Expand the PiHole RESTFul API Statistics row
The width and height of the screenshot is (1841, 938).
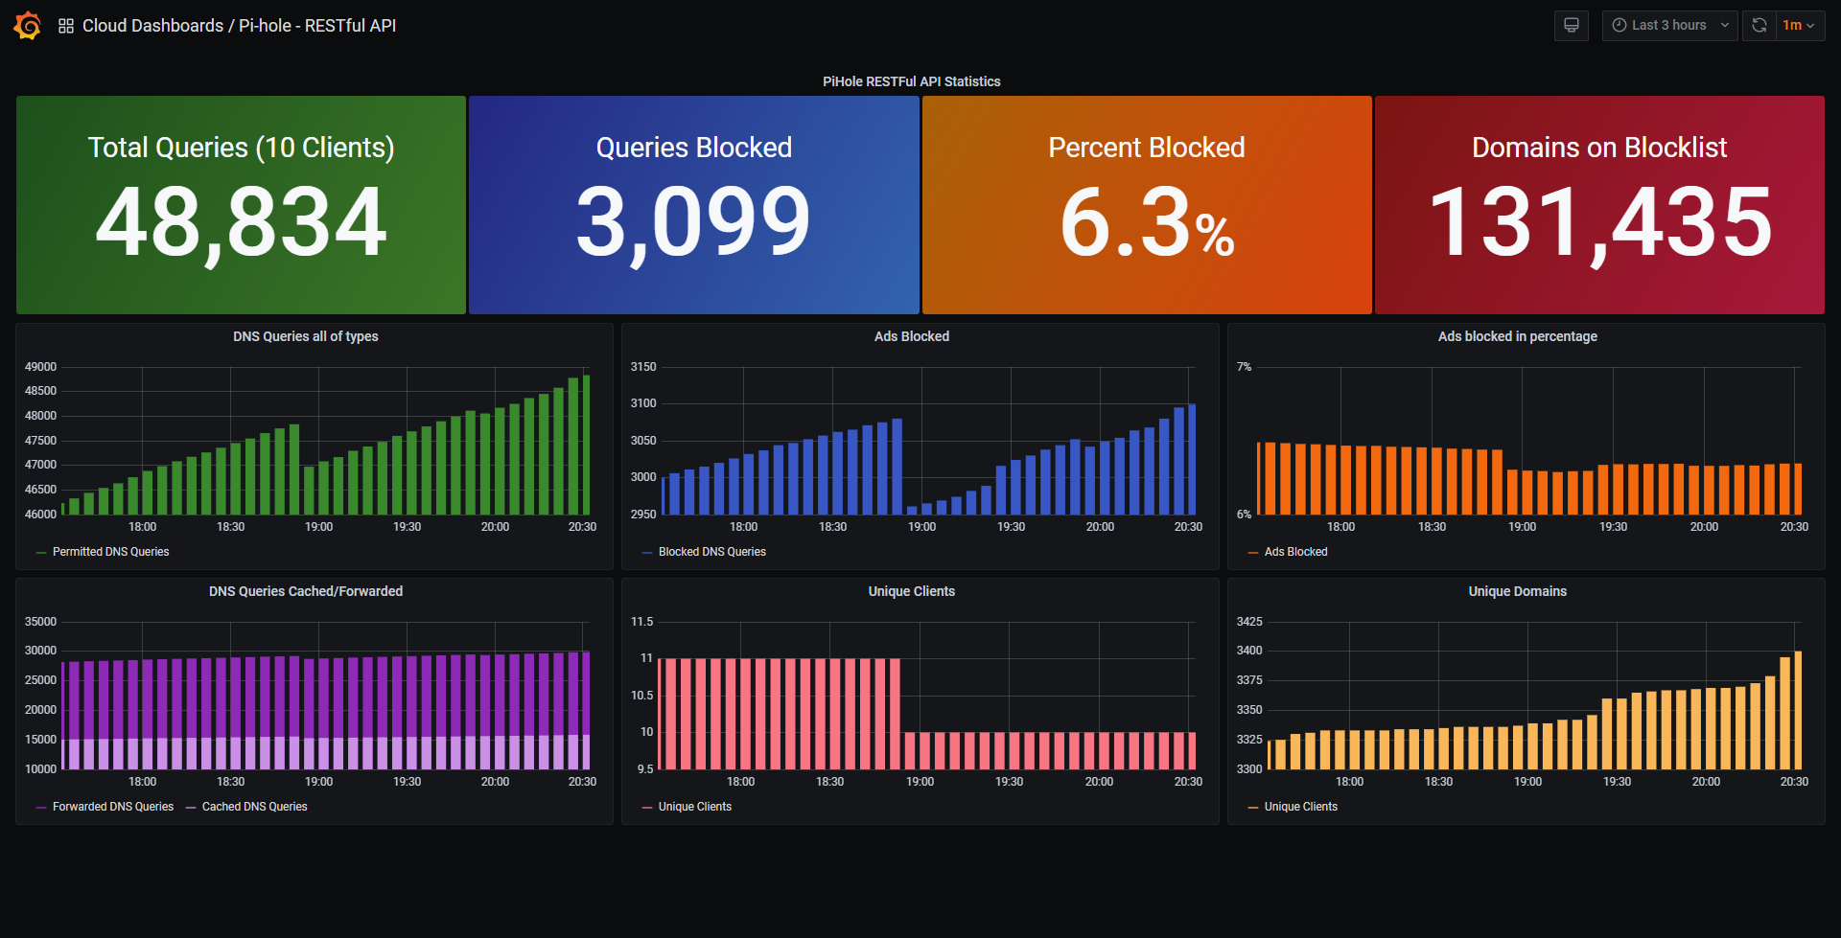911,81
